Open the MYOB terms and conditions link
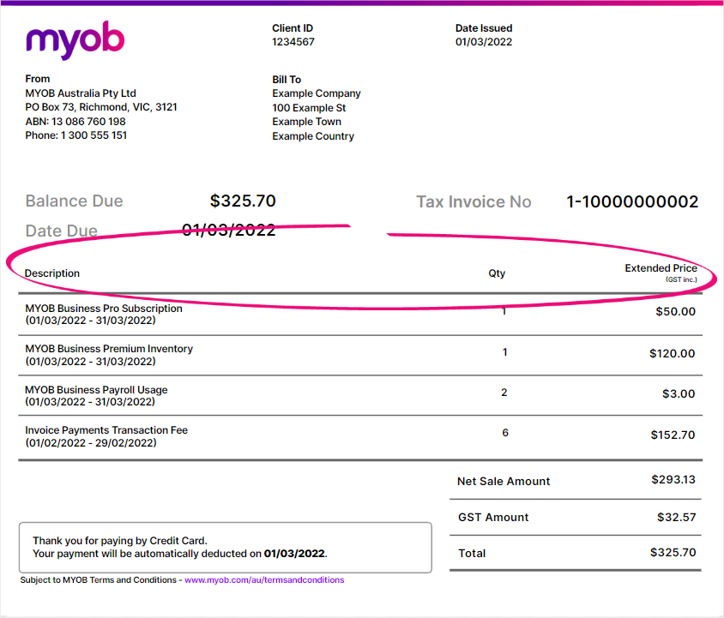 click(264, 580)
